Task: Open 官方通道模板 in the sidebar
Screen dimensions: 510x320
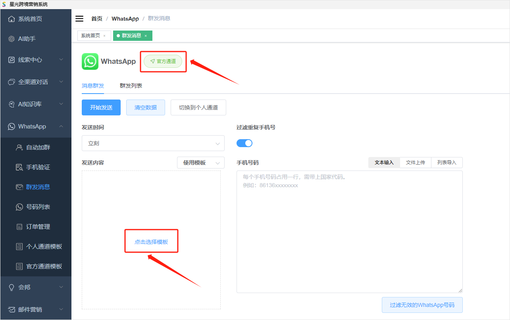Action: pyautogui.click(x=36, y=266)
